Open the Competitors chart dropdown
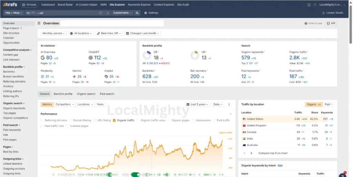Viewport: 353px width, 177px height. pyautogui.click(x=64, y=105)
